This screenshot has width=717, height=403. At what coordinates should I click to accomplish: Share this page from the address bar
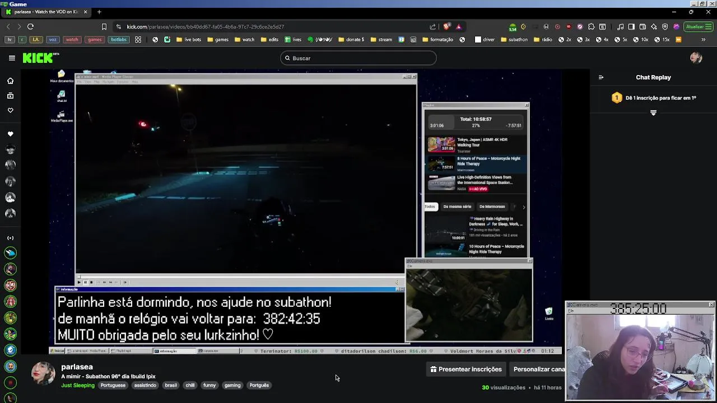[x=432, y=26]
